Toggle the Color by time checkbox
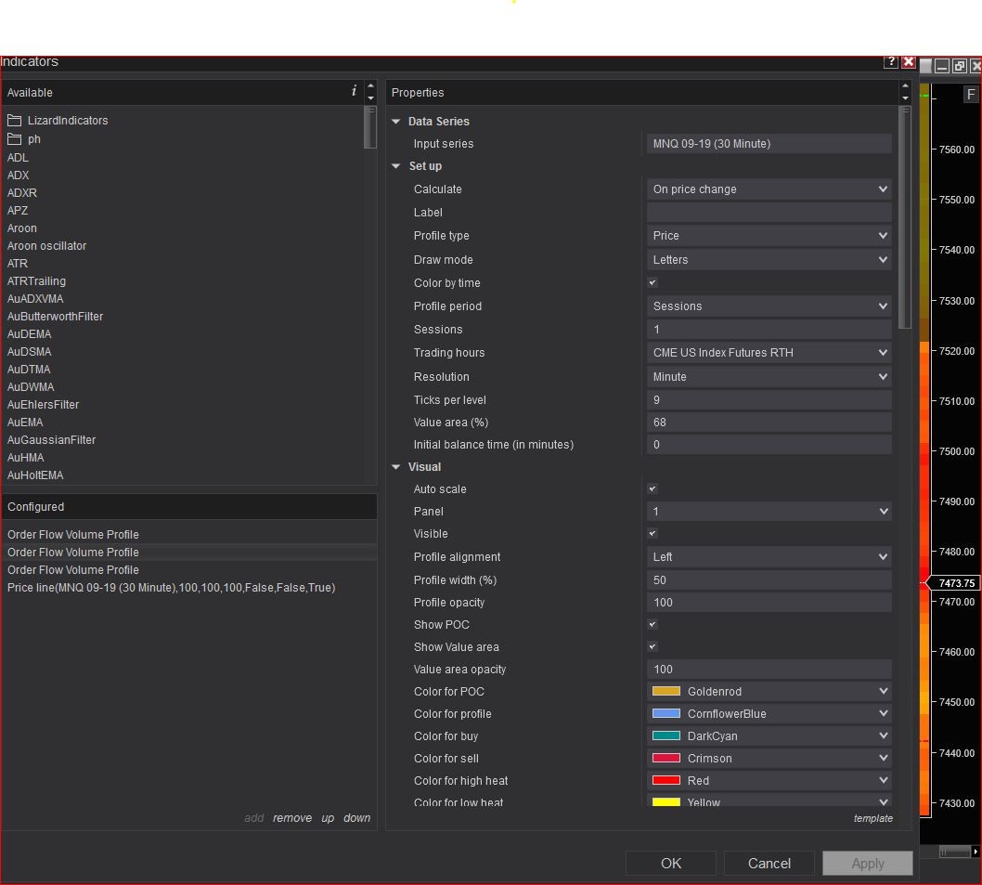Screen dimensions: 982x885 653,283
